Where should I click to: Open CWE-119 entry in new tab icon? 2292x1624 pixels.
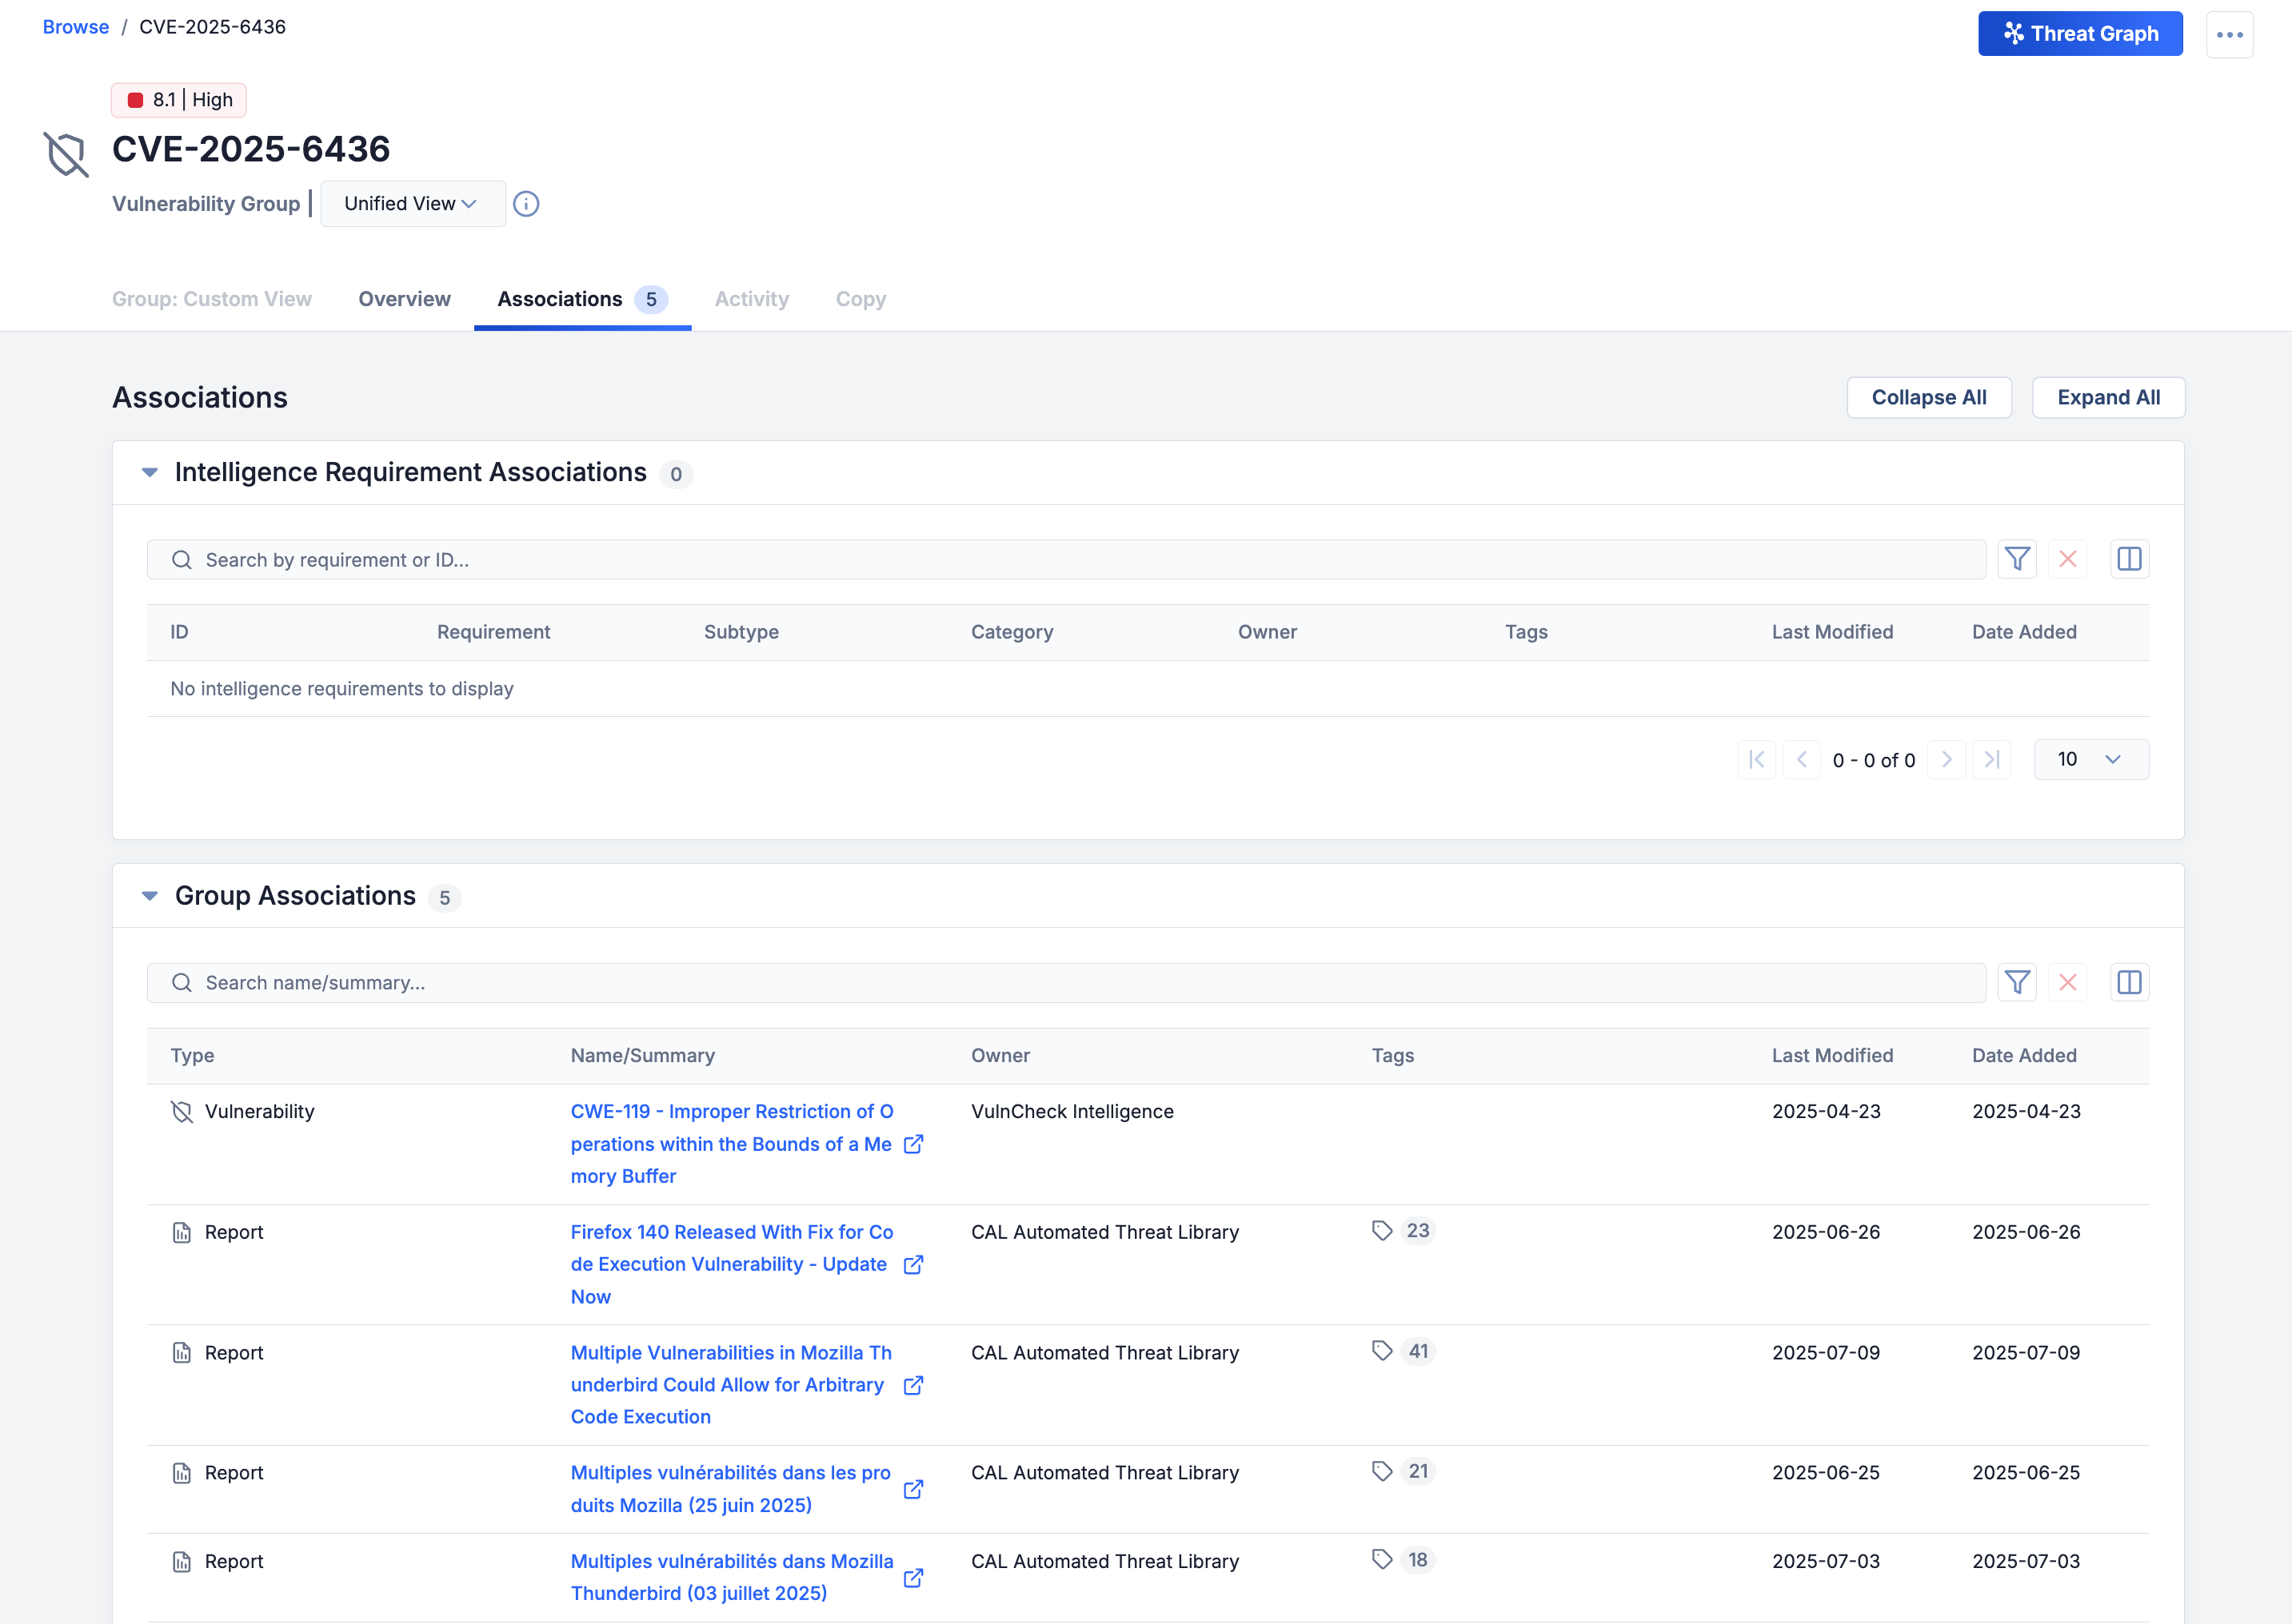pyautogui.click(x=912, y=1144)
